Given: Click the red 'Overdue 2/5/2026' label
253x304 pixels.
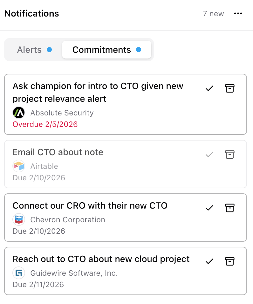Looking at the screenshot, I should tap(44, 124).
